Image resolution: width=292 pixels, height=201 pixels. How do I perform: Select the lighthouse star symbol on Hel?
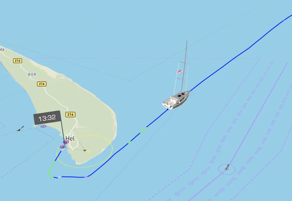tap(85, 150)
